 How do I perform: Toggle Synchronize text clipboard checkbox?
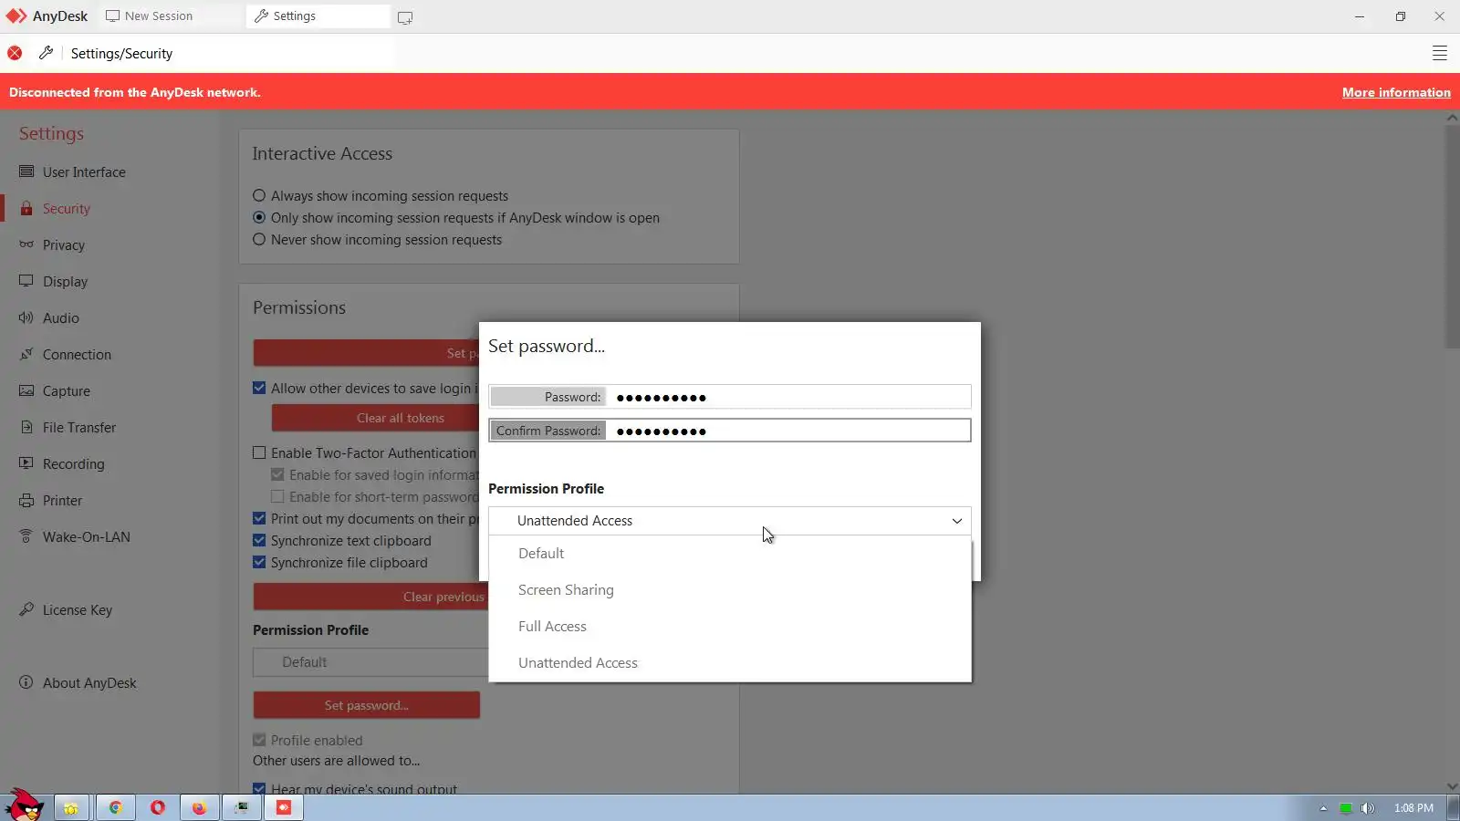click(259, 540)
